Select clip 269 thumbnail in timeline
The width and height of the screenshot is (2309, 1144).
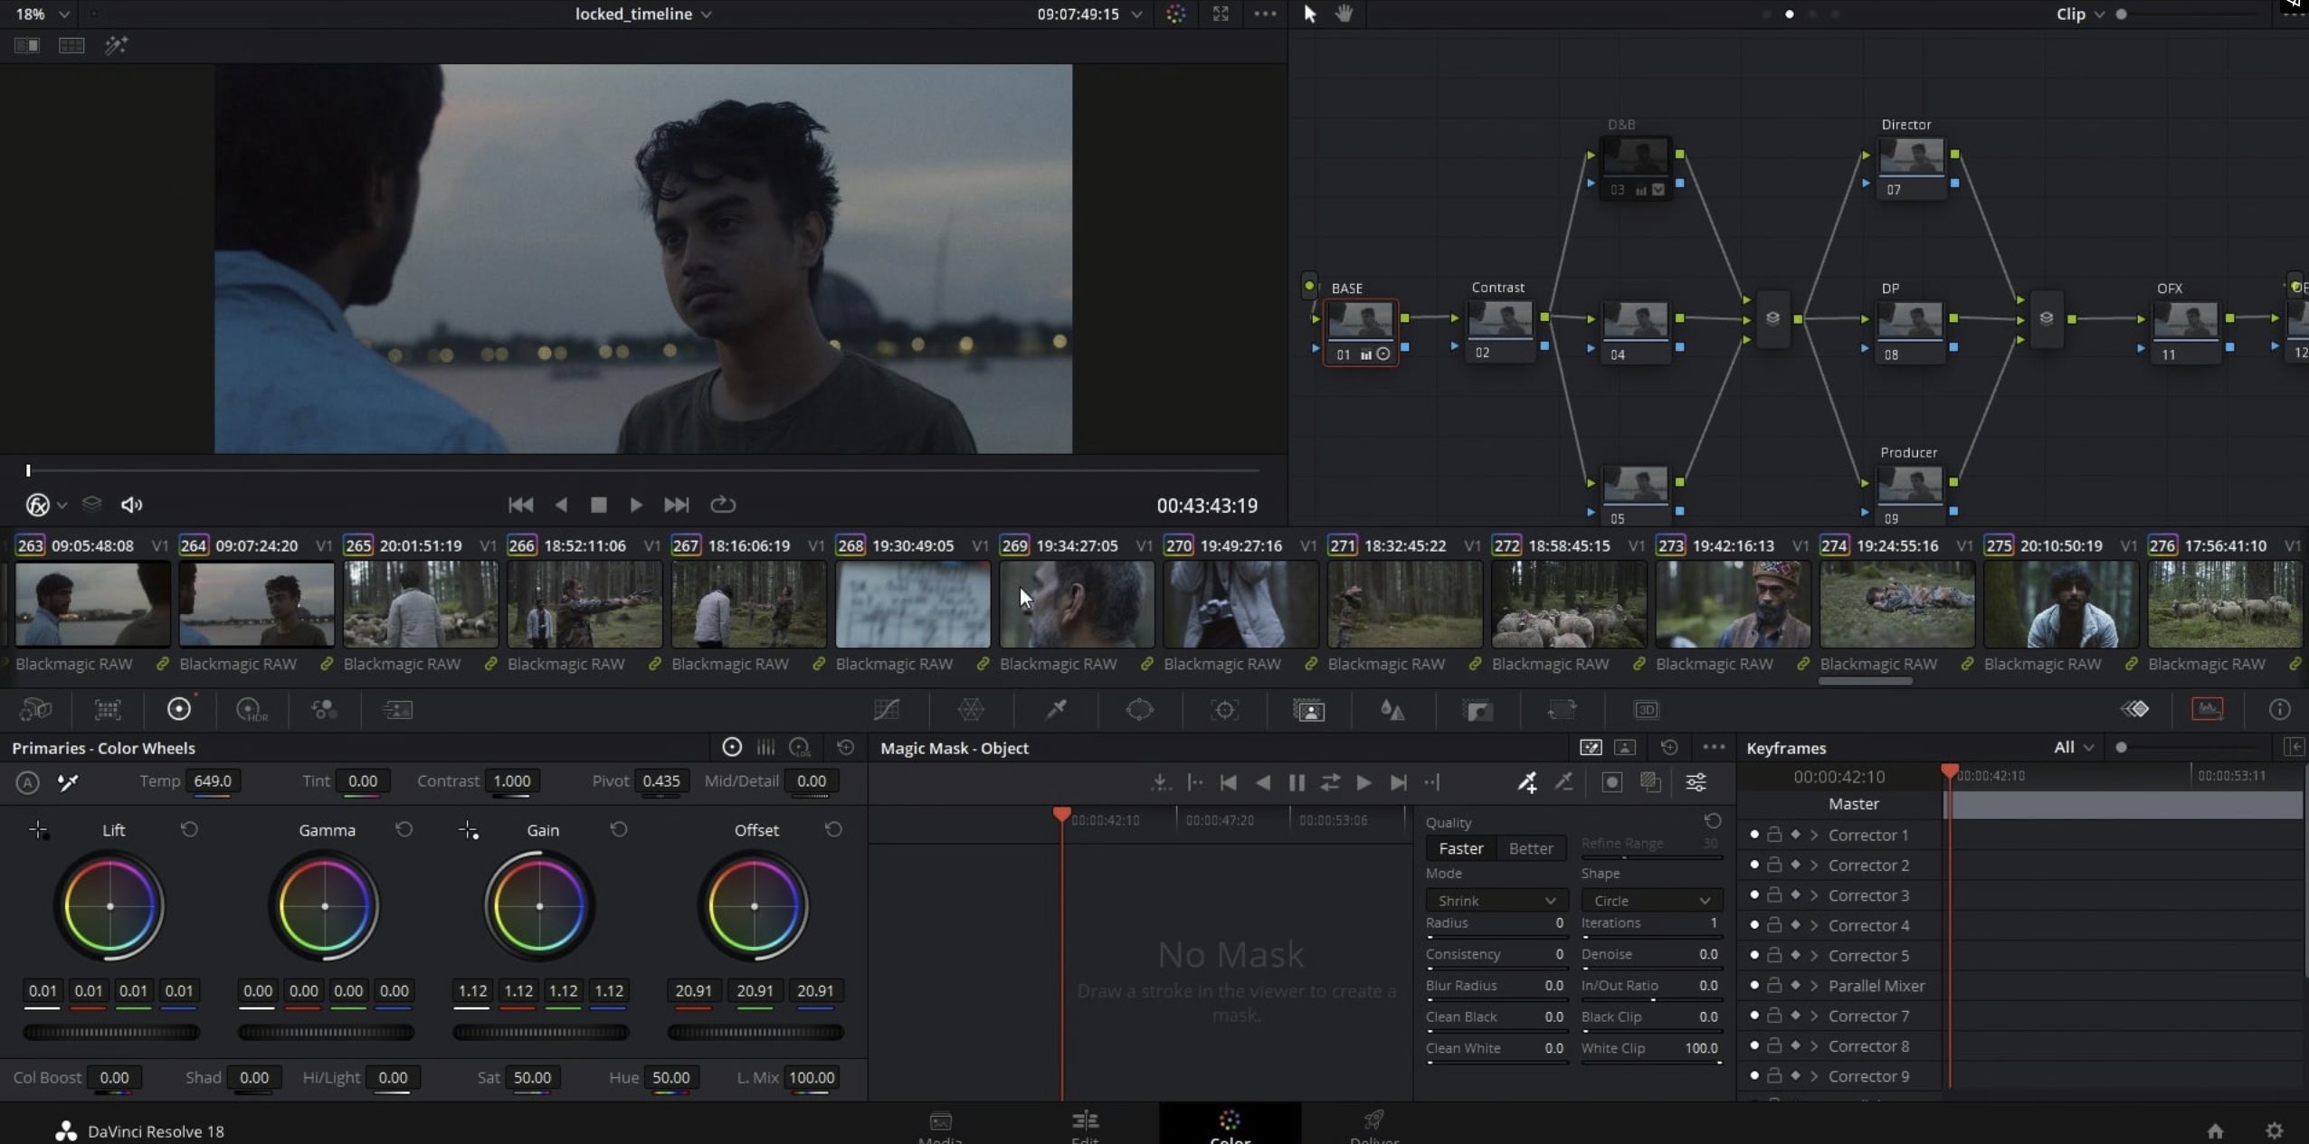1076,603
